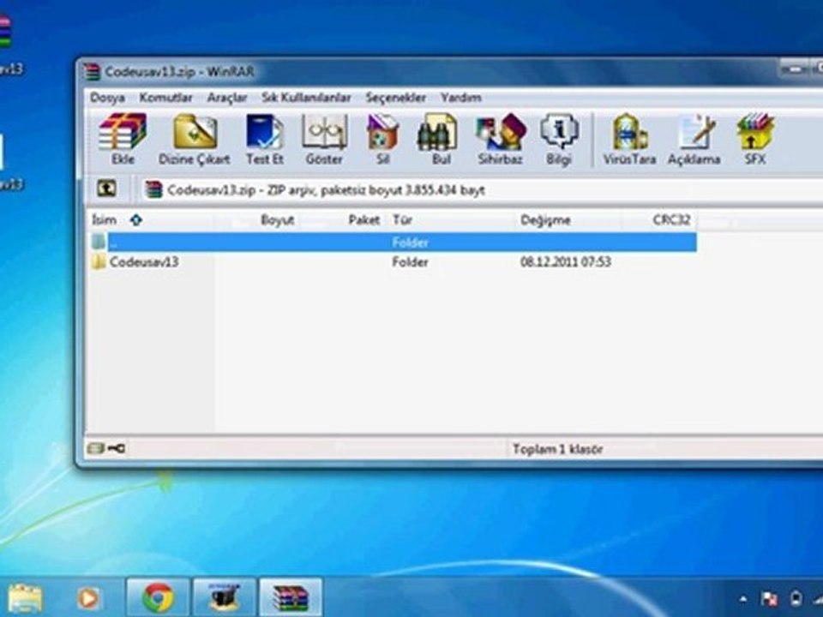Show hidden system tray icons arrow
The width and height of the screenshot is (823, 617).
click(743, 599)
